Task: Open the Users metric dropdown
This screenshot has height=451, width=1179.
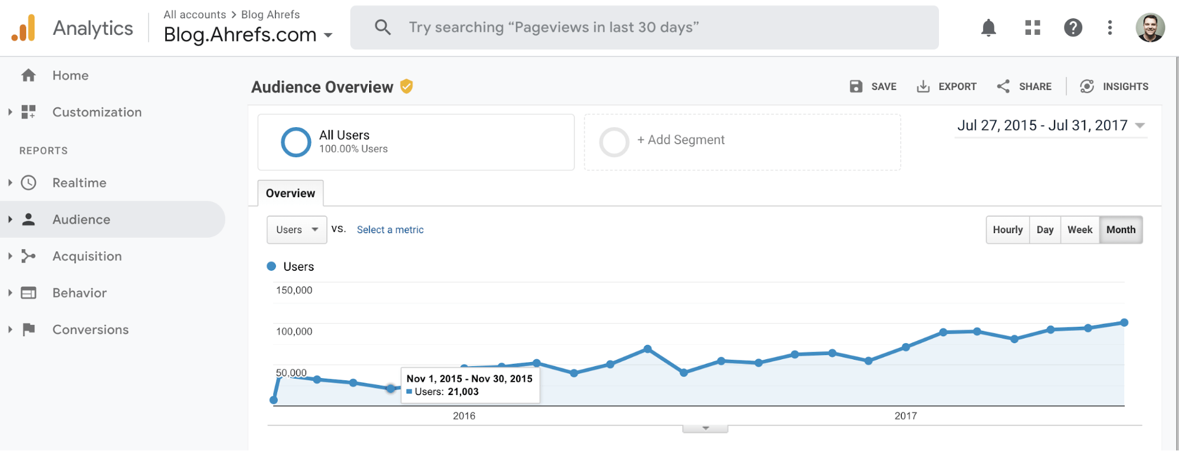Action: pos(297,230)
